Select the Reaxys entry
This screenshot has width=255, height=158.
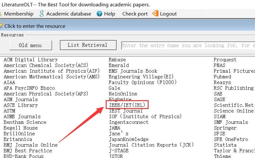pos(222,82)
